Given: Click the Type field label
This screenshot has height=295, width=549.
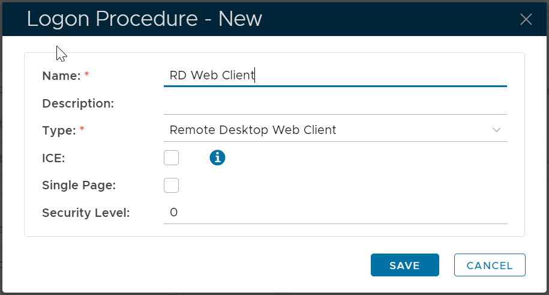Looking at the screenshot, I should pos(59,130).
